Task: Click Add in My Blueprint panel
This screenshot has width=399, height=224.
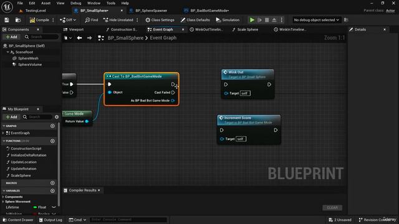Action: click(11, 117)
